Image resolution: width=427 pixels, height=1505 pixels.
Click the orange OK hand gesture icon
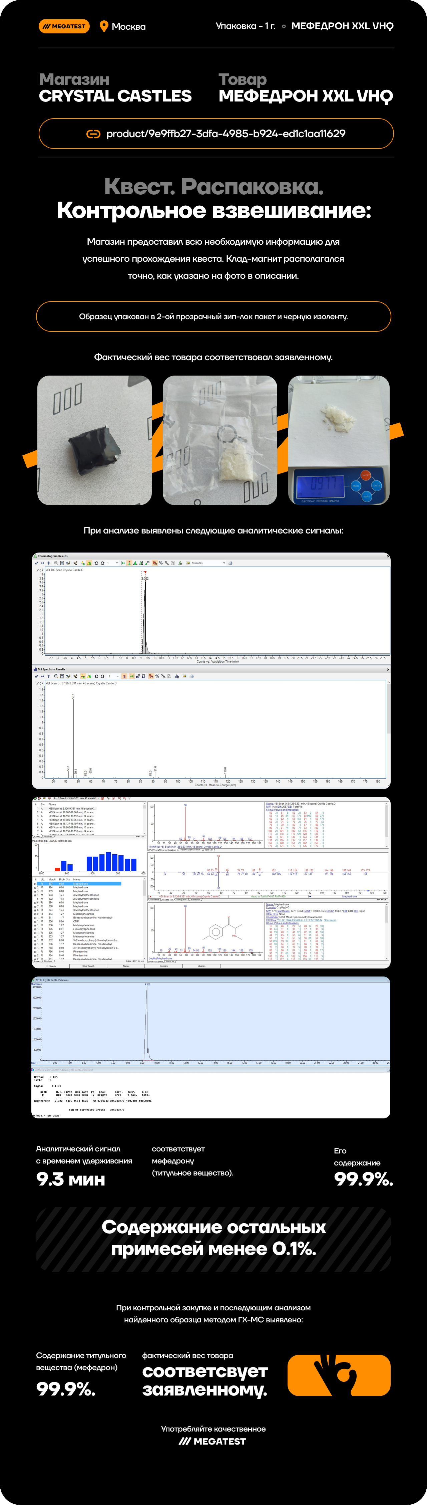coord(339,1375)
